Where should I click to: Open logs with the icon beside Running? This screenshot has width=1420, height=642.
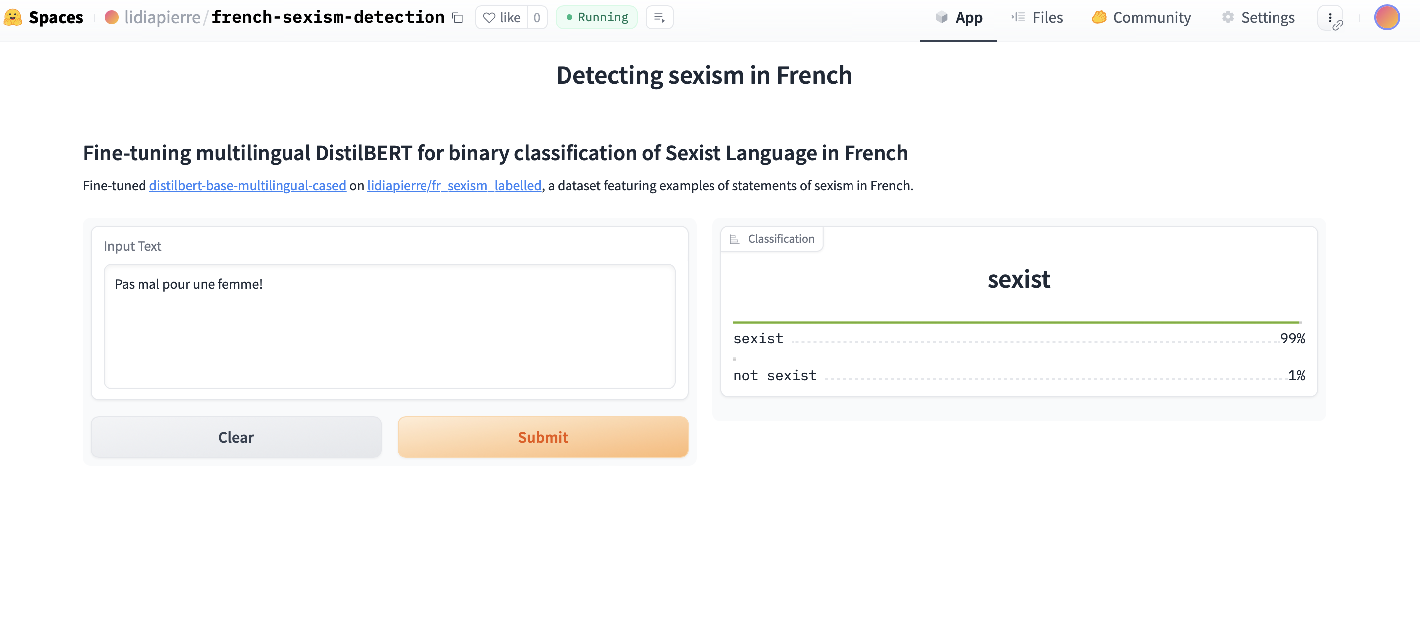point(659,17)
